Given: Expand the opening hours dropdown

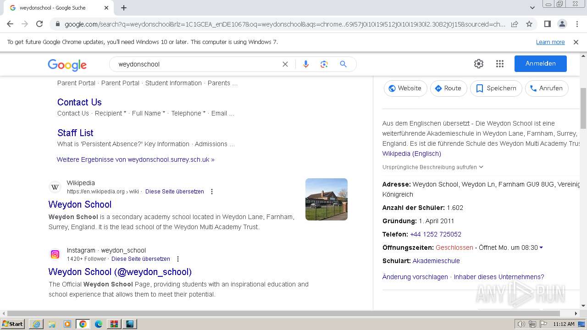Looking at the screenshot, I should pyautogui.click(x=541, y=247).
